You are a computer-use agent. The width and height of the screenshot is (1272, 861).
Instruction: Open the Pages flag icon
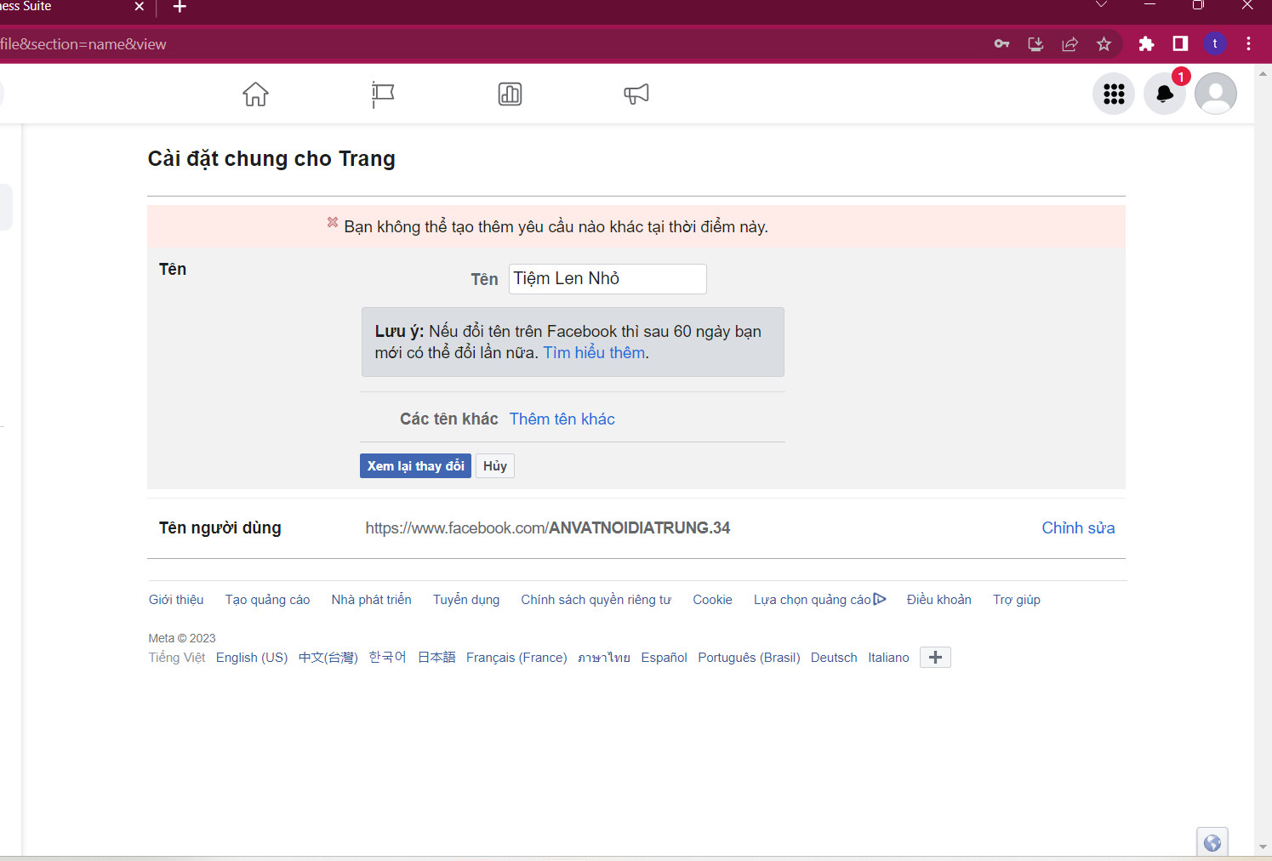coord(383,94)
